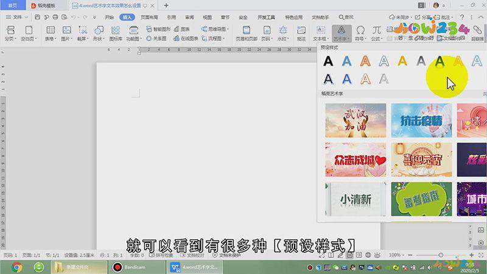
Task: Switch to the References (引用) tab
Action: 172,17
